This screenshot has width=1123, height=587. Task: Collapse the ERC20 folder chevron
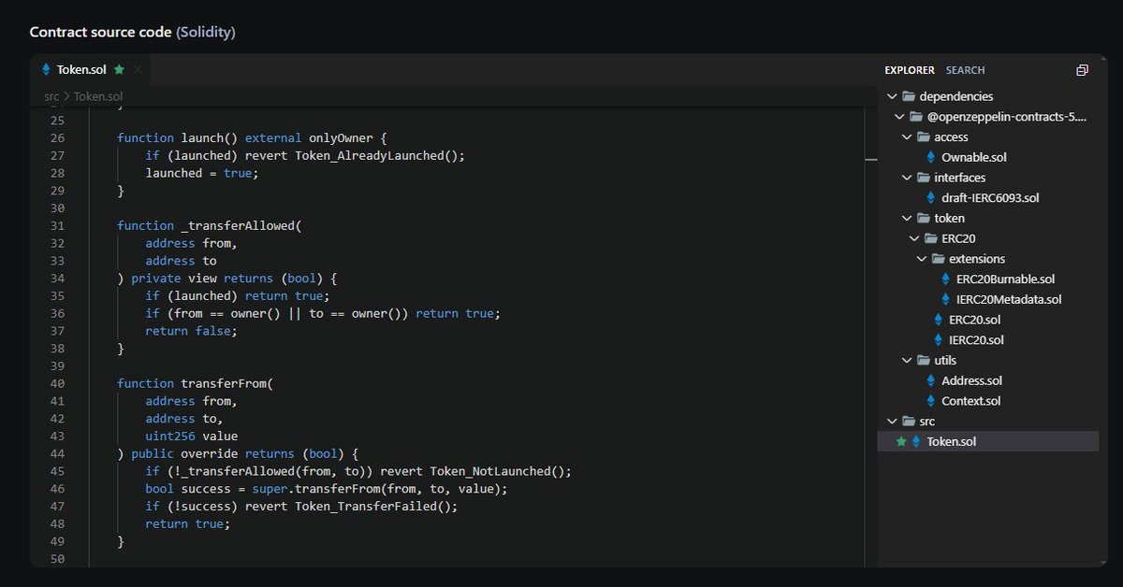pos(914,238)
